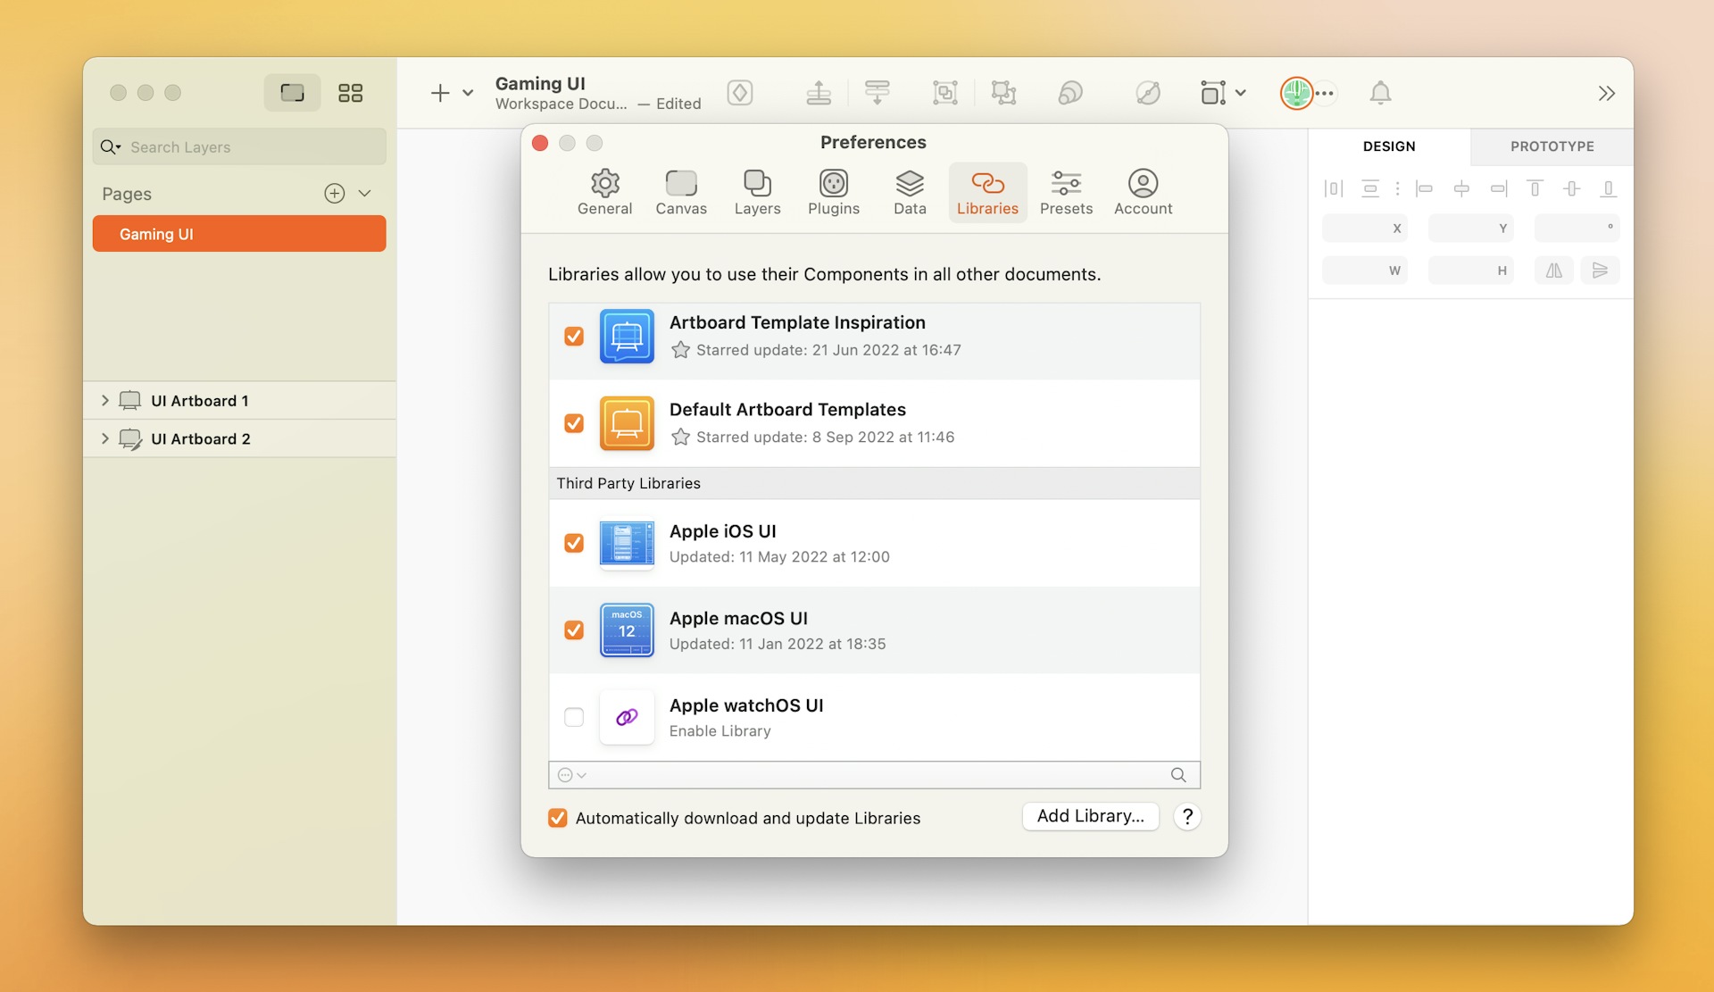
Task: Click the Insert plus button
Action: pos(440,93)
